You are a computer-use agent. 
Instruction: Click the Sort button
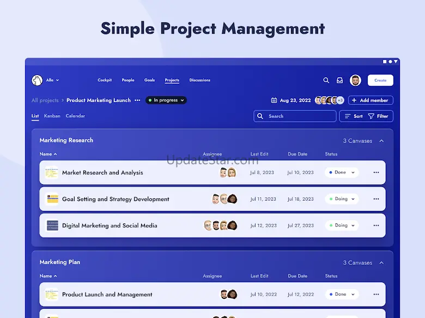[x=354, y=116]
